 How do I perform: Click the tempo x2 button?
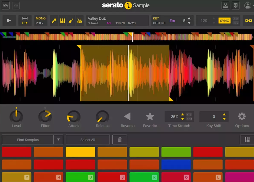(x=235, y=18)
